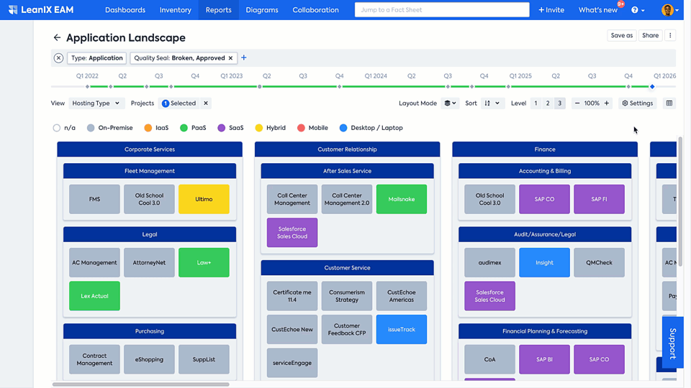Toggle the PaaS legend item
Viewport: 691px width, 388px height.
[x=193, y=128]
